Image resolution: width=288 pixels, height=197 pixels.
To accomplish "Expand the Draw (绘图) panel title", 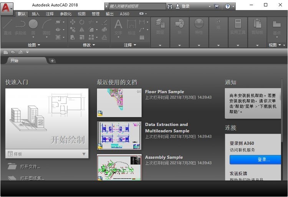I will tap(34, 45).
